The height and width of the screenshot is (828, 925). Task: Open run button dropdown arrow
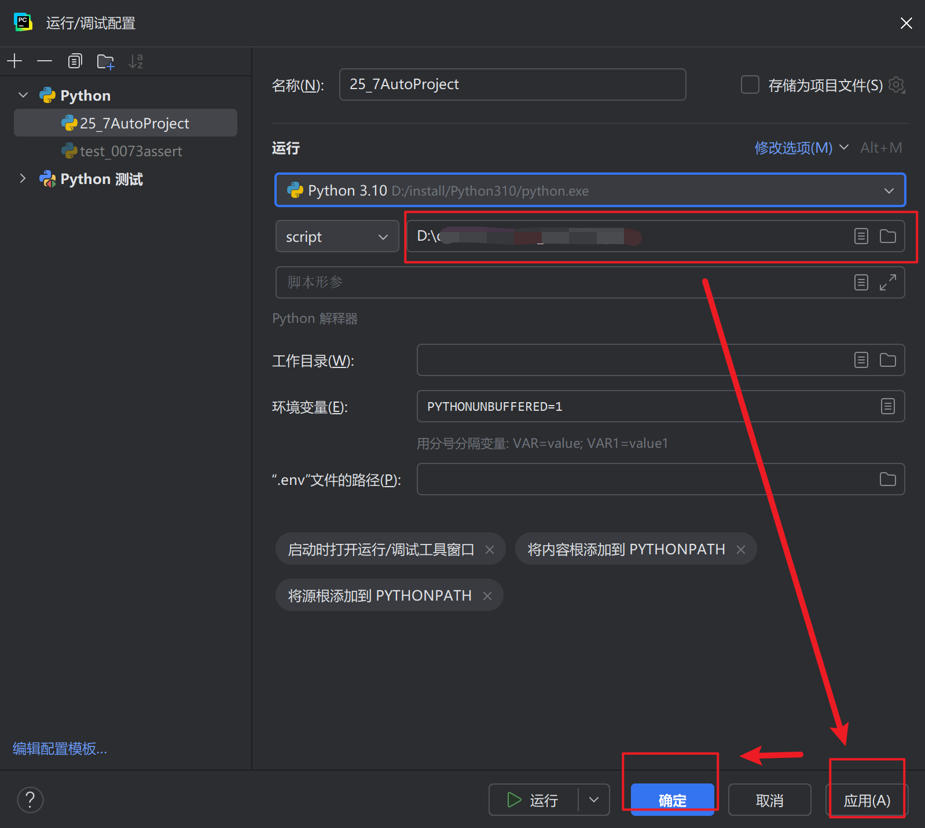[x=594, y=800]
